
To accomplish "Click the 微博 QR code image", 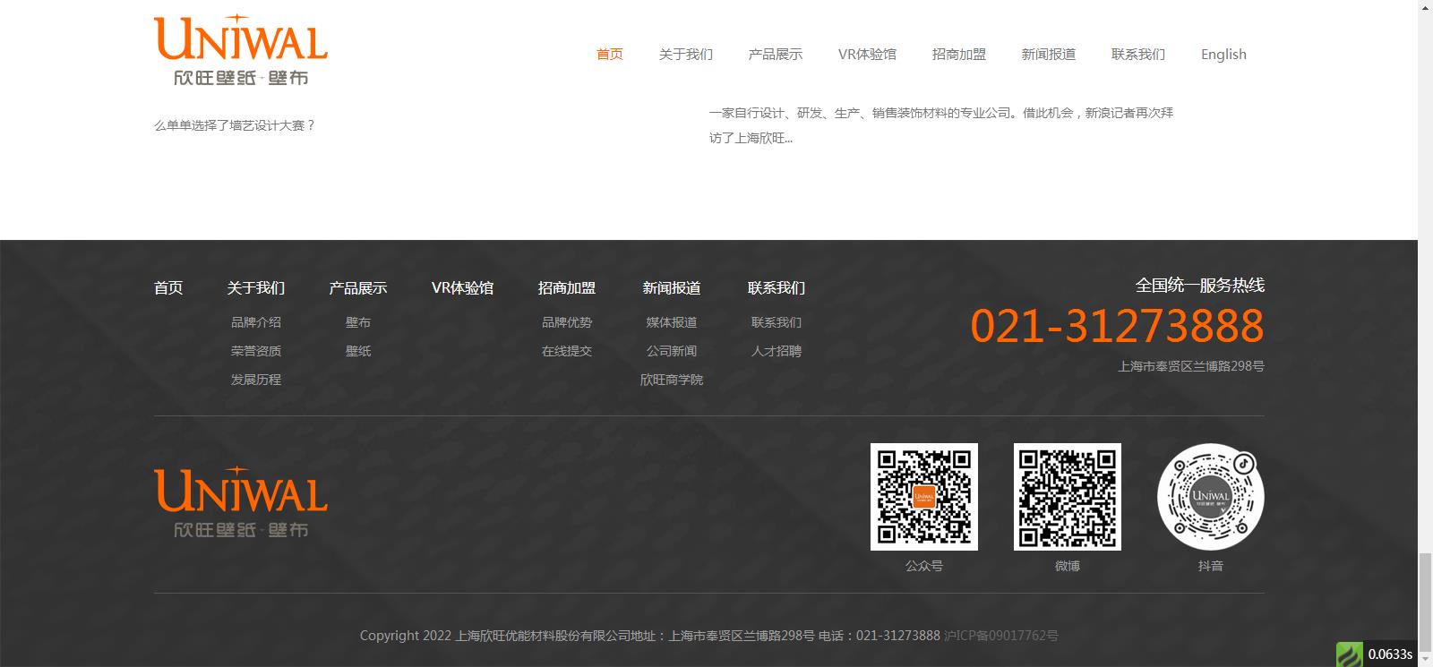I will coord(1067,497).
